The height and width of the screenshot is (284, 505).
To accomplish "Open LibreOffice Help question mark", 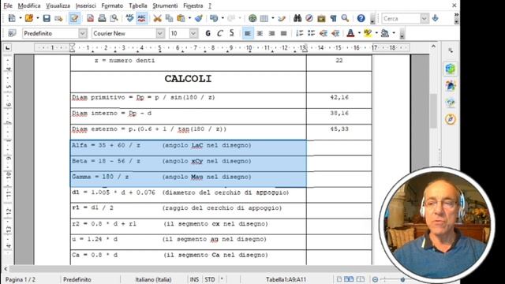I will click(x=361, y=18).
